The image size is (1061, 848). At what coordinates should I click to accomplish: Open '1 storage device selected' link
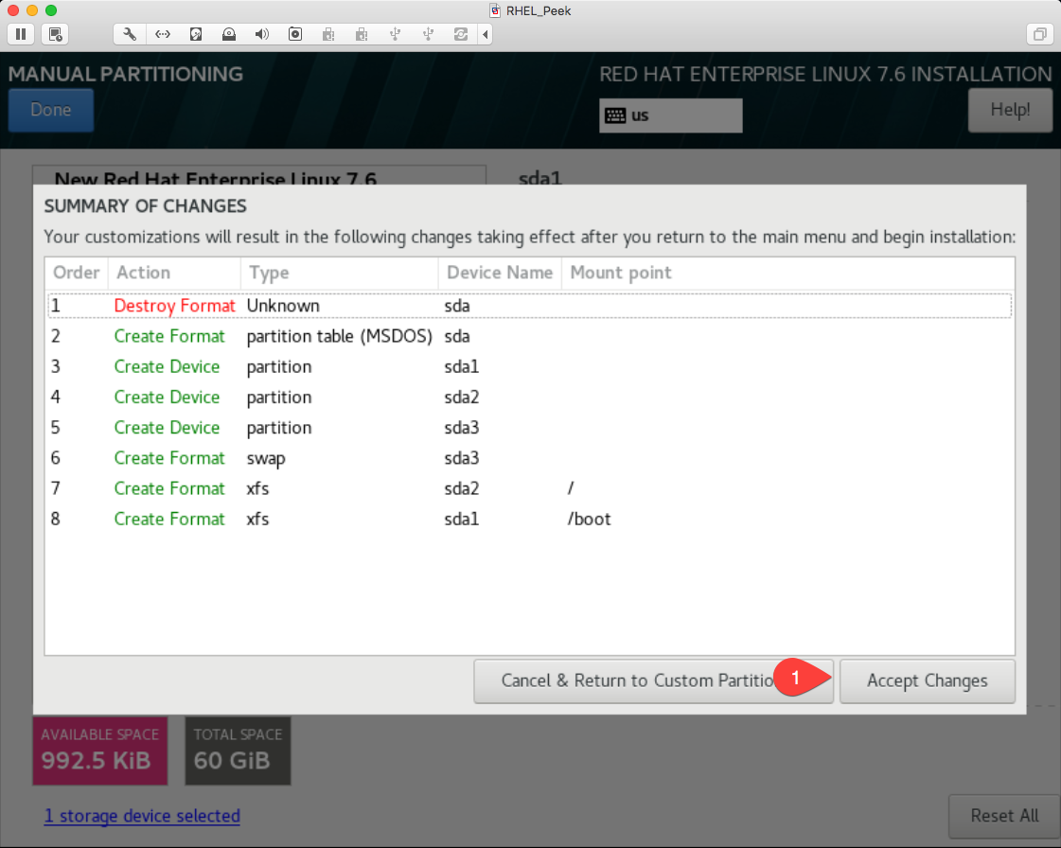(x=142, y=816)
